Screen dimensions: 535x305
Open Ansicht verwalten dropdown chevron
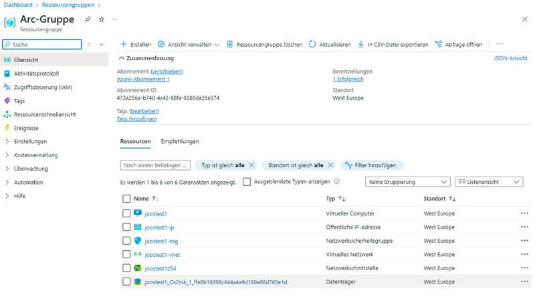[217, 45]
